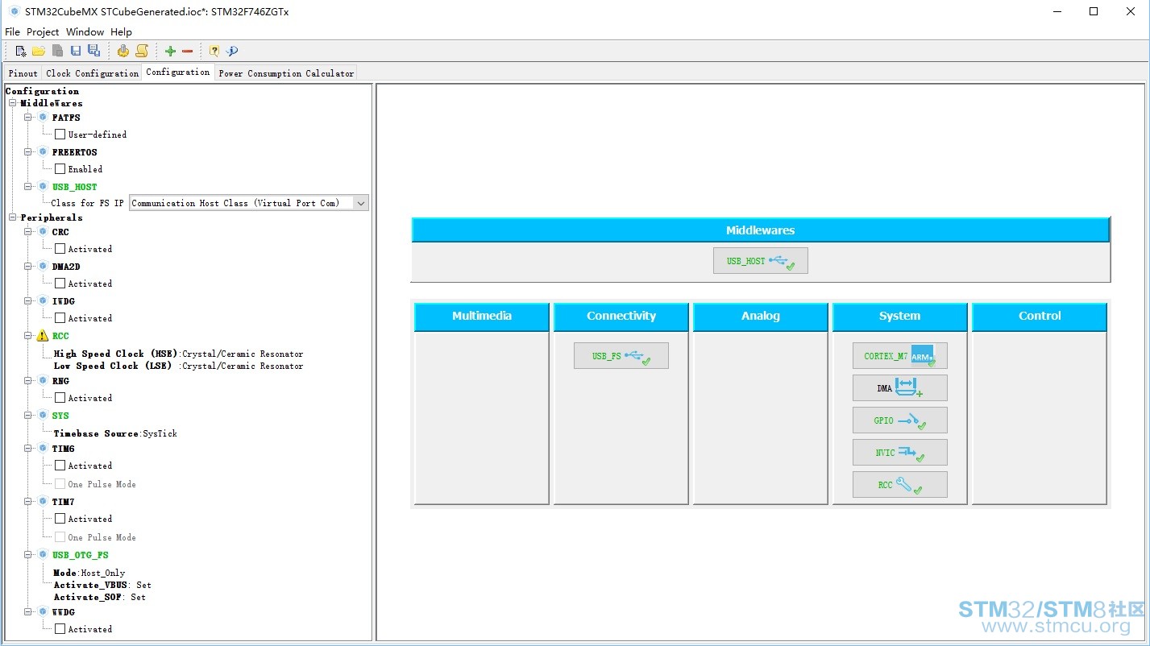This screenshot has width=1150, height=646.
Task: Check the Activated box under RNG
Action: [60, 398]
